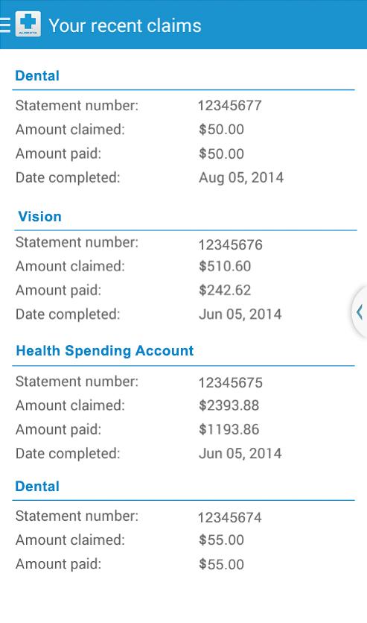Open the second Dental claim heading
367x623 pixels.
37,487
